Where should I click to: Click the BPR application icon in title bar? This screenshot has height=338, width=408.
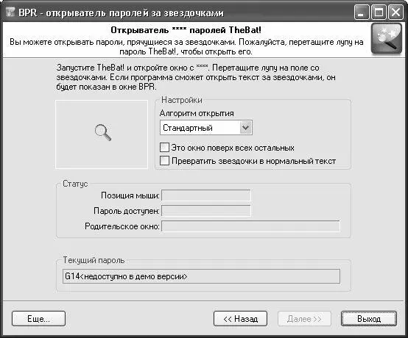pyautogui.click(x=10, y=12)
